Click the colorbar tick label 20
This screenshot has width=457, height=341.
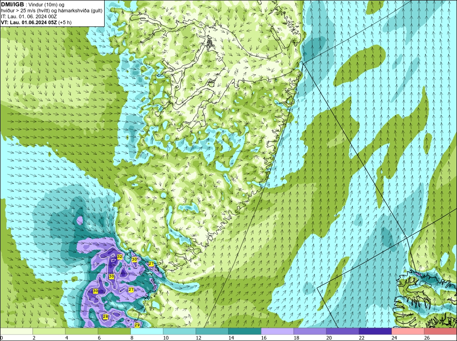329,338
